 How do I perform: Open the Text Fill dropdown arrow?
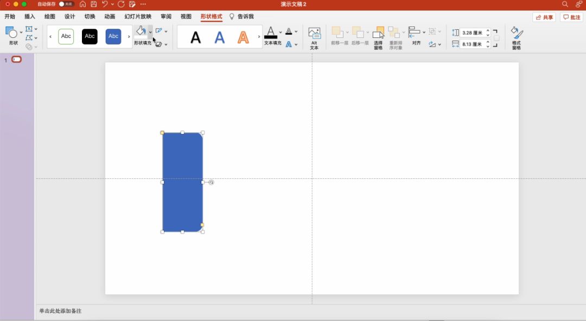pos(281,33)
